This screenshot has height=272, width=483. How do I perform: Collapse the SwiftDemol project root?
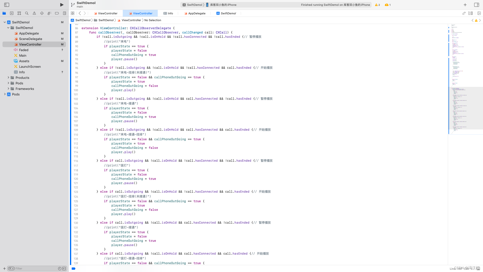coord(5,22)
